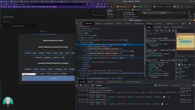Image resolution: width=195 pixels, height=110 pixels.
Task: Open the Computed styles tab
Action: point(158,27)
